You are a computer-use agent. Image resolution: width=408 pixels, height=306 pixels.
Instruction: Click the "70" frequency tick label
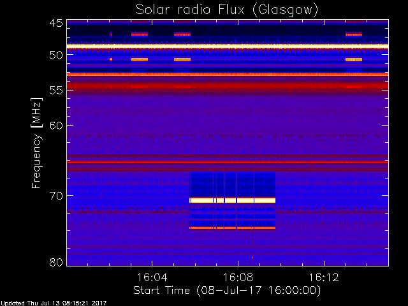point(56,196)
